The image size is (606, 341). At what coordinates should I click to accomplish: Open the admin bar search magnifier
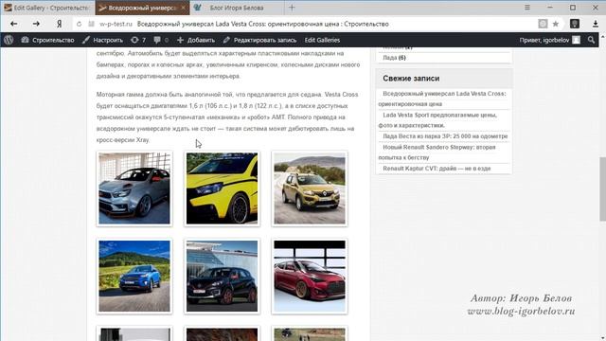coord(591,40)
